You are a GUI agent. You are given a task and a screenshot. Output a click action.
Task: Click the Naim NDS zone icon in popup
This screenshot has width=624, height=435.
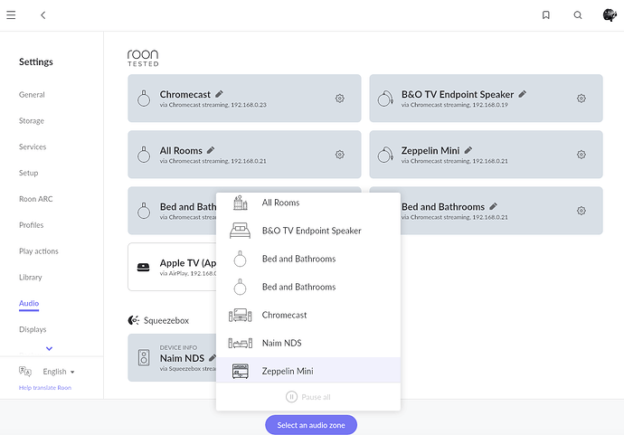pos(241,343)
